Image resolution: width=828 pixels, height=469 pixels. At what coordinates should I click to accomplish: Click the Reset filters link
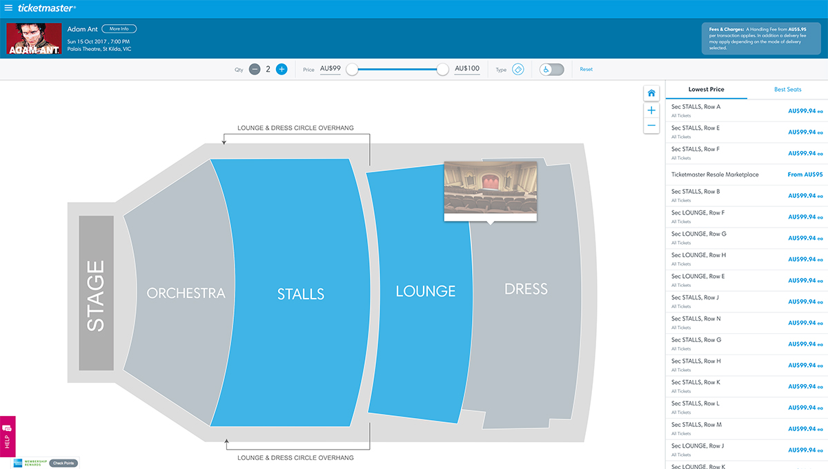click(x=586, y=69)
